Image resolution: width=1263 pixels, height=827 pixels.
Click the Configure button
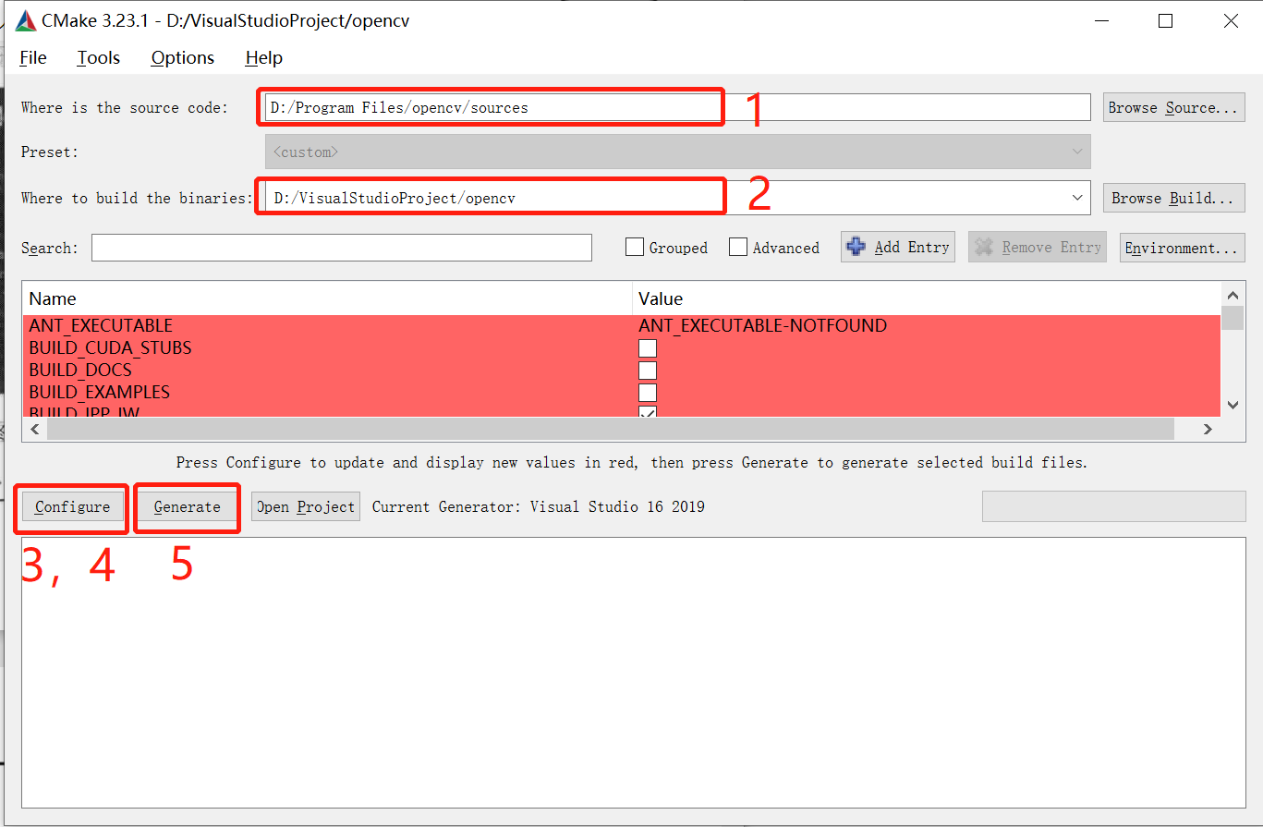point(72,506)
